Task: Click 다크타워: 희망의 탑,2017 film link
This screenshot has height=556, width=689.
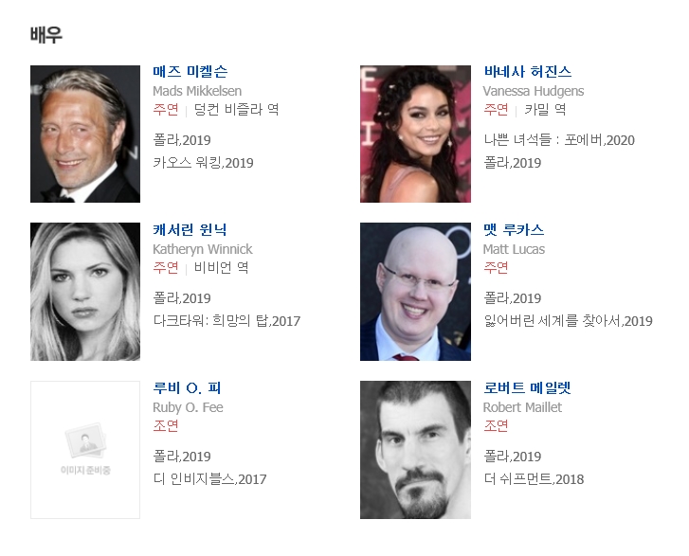Action: (x=227, y=321)
